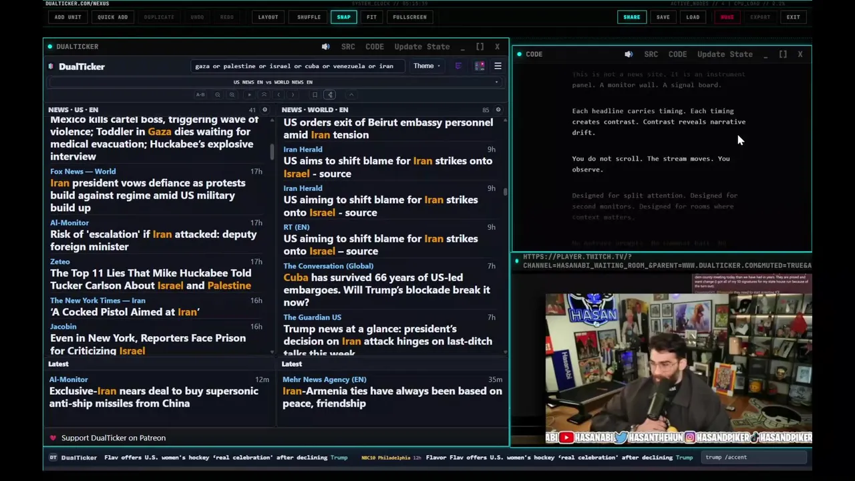The image size is (855, 481).
Task: Click the red NUKE button
Action: coord(727,17)
